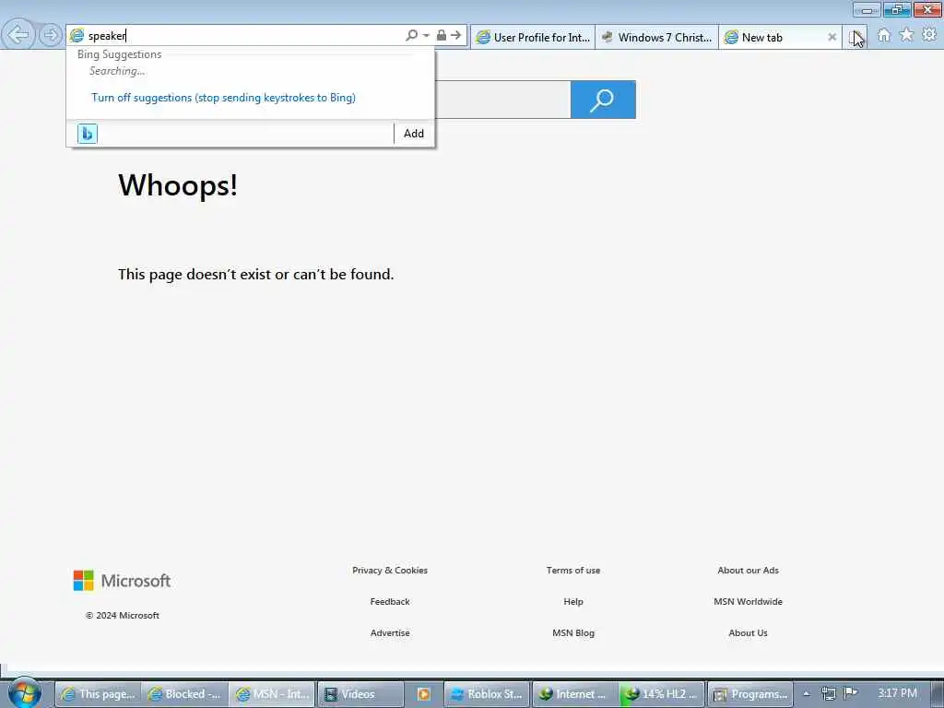Image resolution: width=944 pixels, height=708 pixels.
Task: Open Tools gear menu
Action: coord(929,35)
